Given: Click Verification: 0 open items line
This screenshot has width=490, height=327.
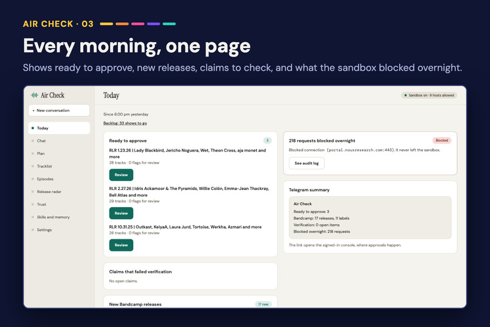Looking at the screenshot, I should [x=316, y=225].
